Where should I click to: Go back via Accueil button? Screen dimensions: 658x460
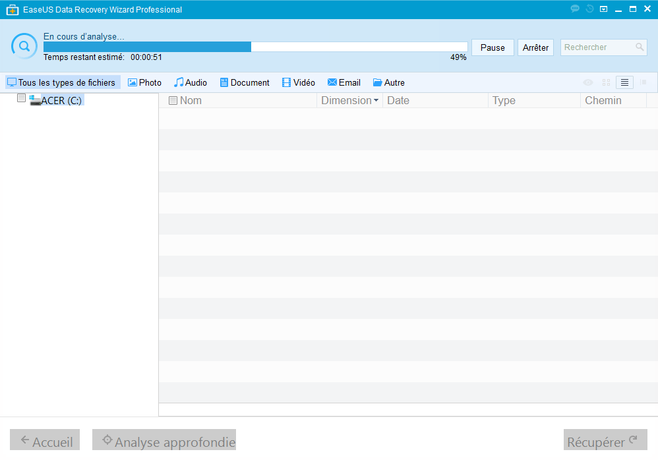[x=45, y=440]
